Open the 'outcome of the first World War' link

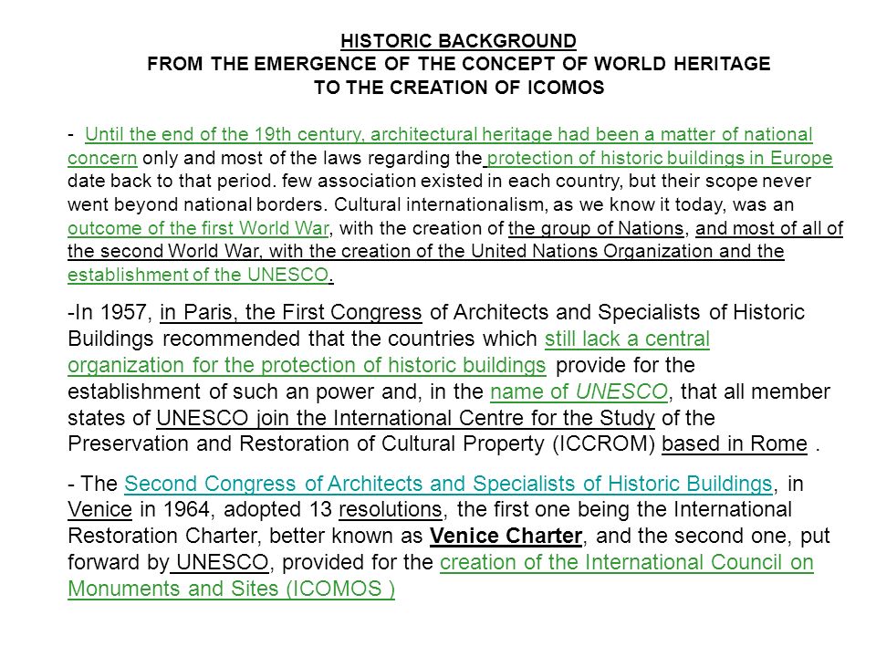[198, 228]
